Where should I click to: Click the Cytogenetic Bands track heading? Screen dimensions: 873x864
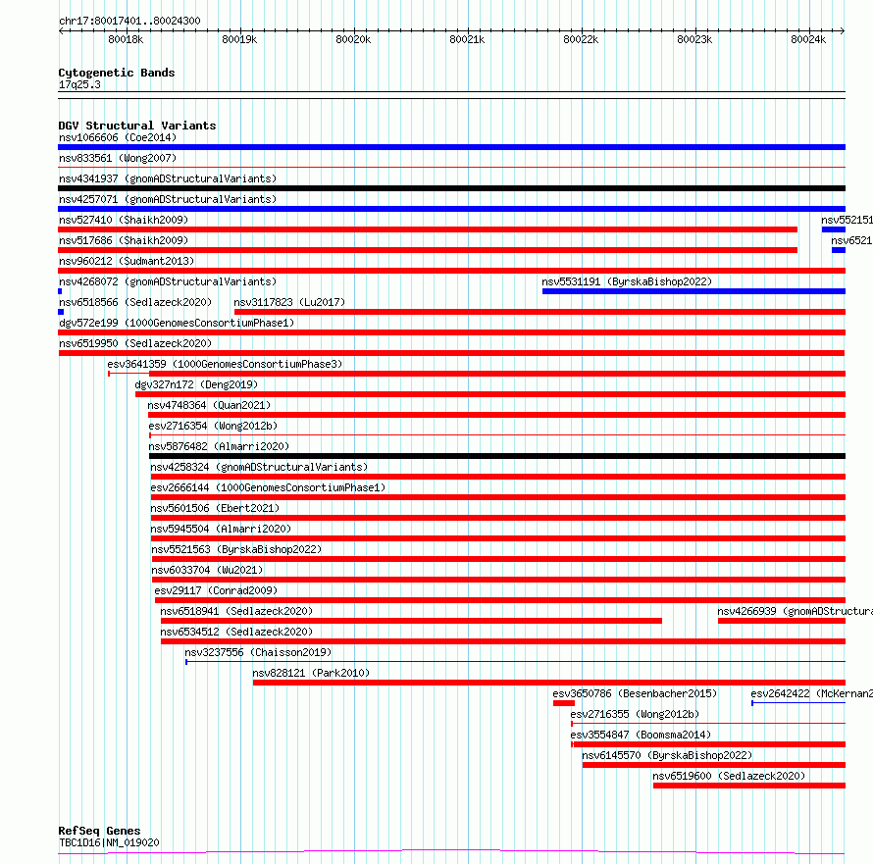[117, 73]
